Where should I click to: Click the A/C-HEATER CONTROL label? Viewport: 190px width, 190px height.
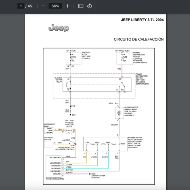click(55, 179)
